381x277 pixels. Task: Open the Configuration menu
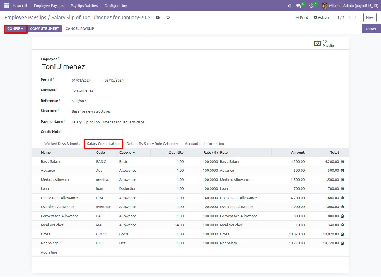pos(116,6)
